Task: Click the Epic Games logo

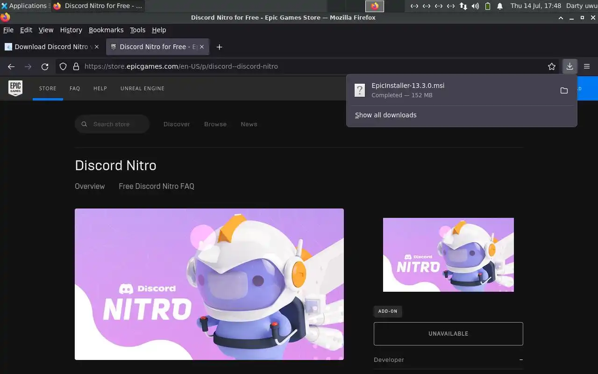Action: click(15, 88)
